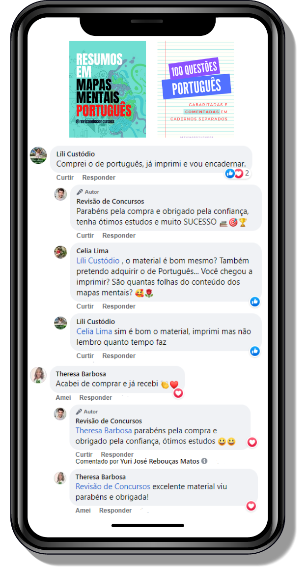Open the 100 Questões Português image

click(x=196, y=89)
